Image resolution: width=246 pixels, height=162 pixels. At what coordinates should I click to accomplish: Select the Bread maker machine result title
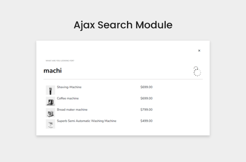pyautogui.click(x=72, y=110)
